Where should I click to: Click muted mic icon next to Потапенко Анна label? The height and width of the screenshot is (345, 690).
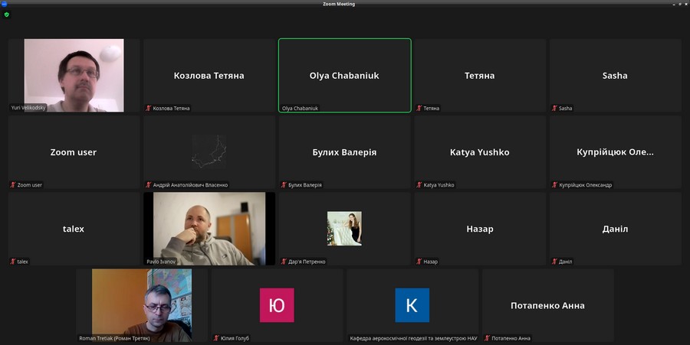pyautogui.click(x=488, y=338)
